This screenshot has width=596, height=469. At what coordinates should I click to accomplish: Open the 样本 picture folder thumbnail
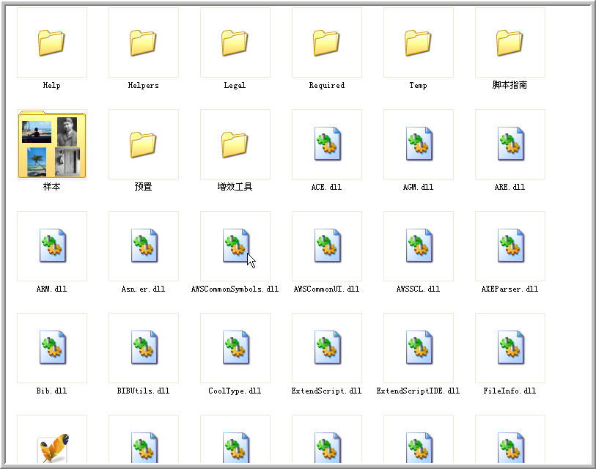pyautogui.click(x=52, y=144)
